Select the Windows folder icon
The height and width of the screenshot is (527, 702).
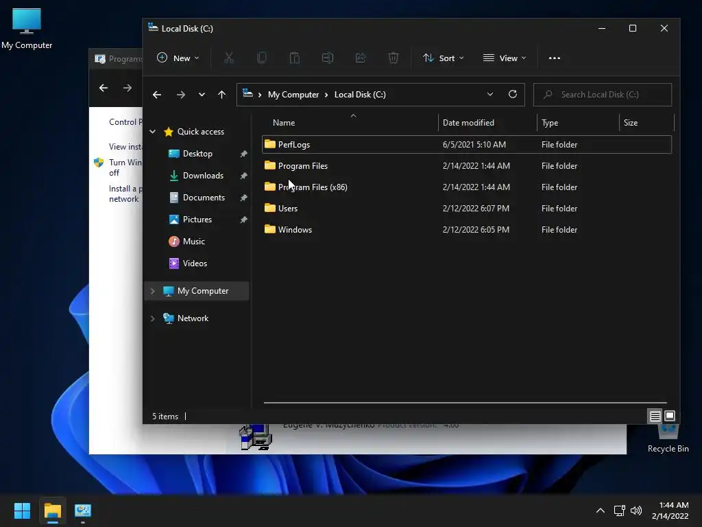point(270,229)
